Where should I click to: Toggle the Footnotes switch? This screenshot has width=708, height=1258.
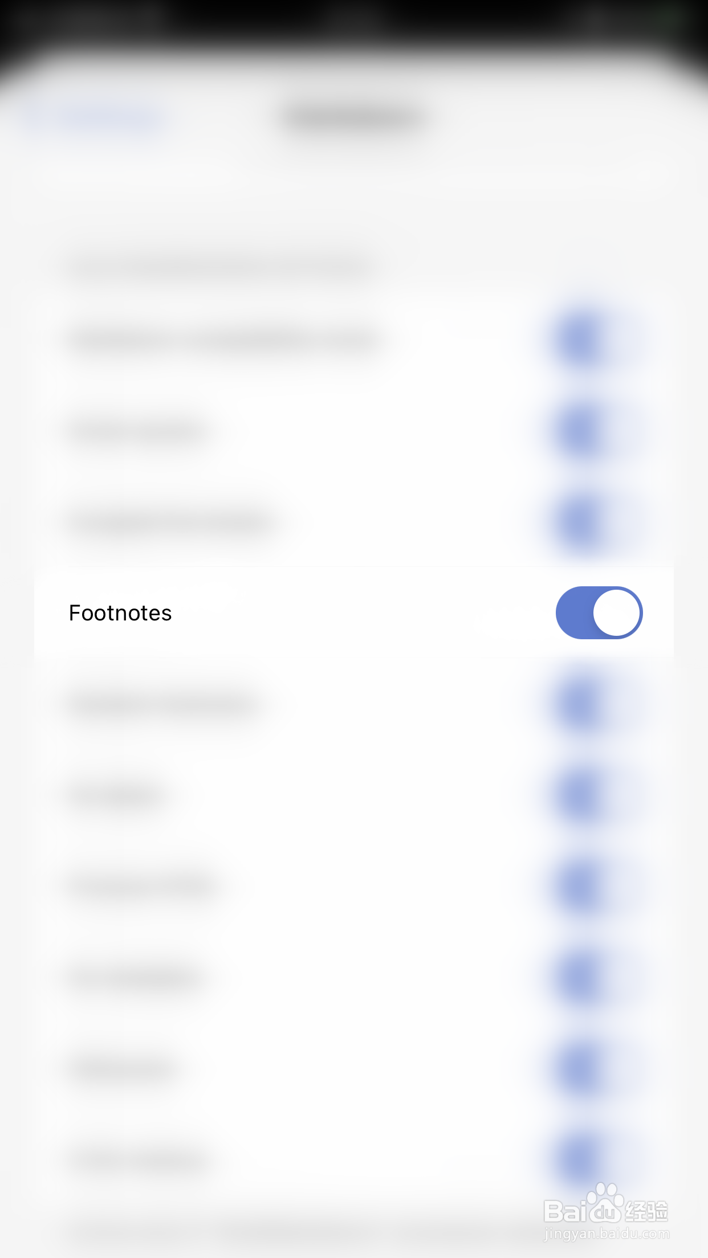pyautogui.click(x=599, y=612)
